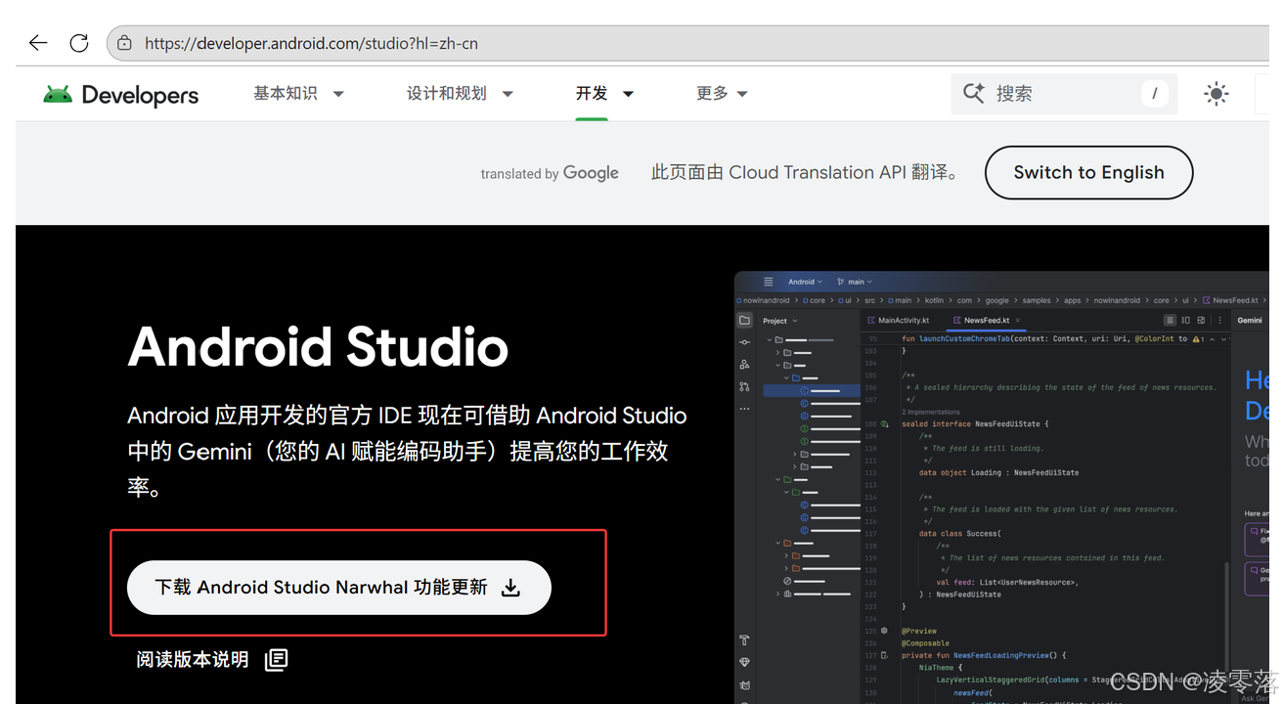1283x704 pixels.
Task: Open the 阅读版本说明 release notes link
Action: click(x=192, y=659)
